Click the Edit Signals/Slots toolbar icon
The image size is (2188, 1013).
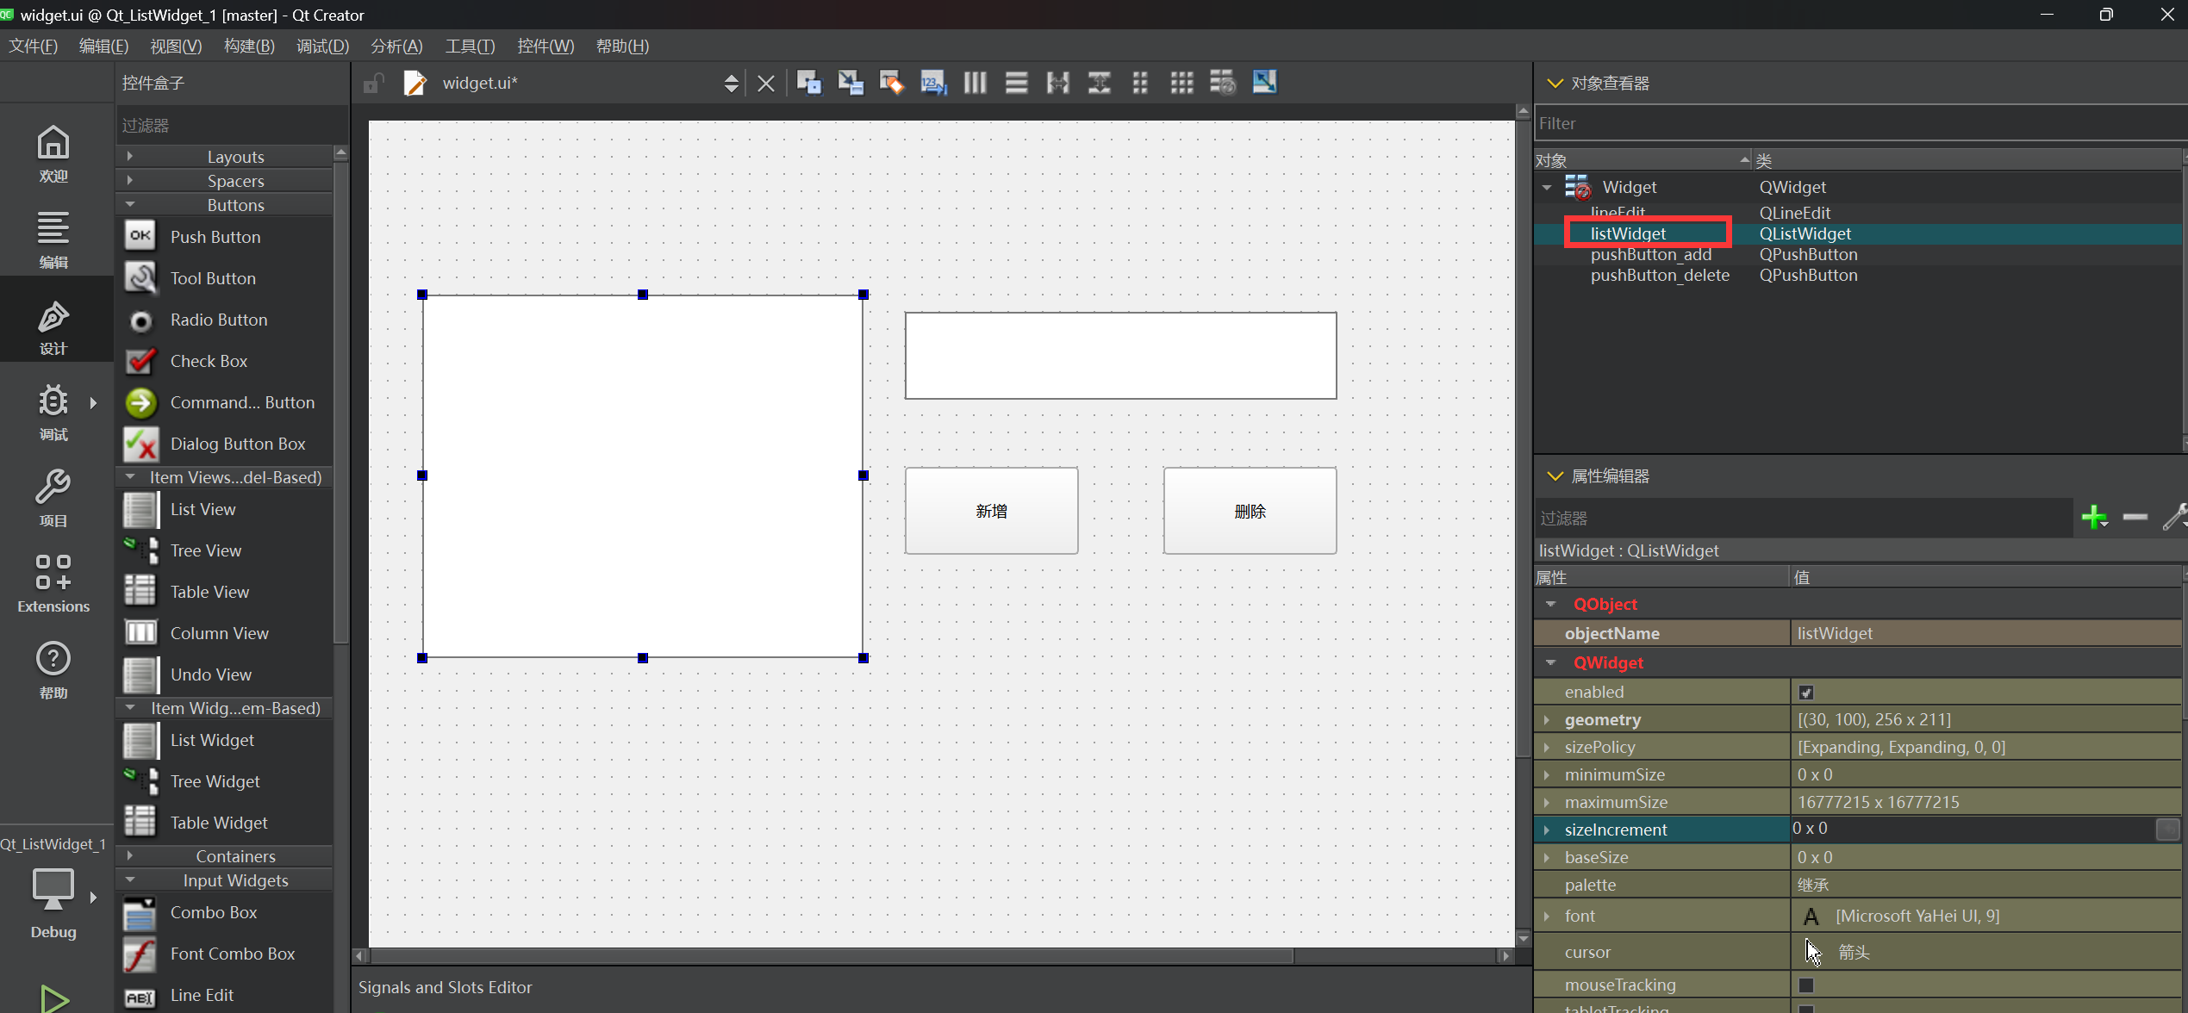[x=851, y=83]
